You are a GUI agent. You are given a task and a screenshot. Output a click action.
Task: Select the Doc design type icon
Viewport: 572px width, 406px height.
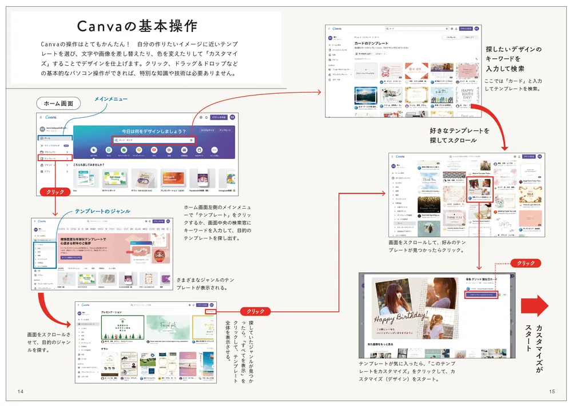(109, 150)
